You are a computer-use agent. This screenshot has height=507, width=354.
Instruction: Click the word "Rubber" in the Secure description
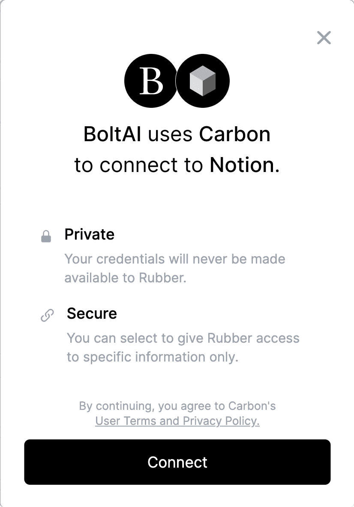pos(230,338)
